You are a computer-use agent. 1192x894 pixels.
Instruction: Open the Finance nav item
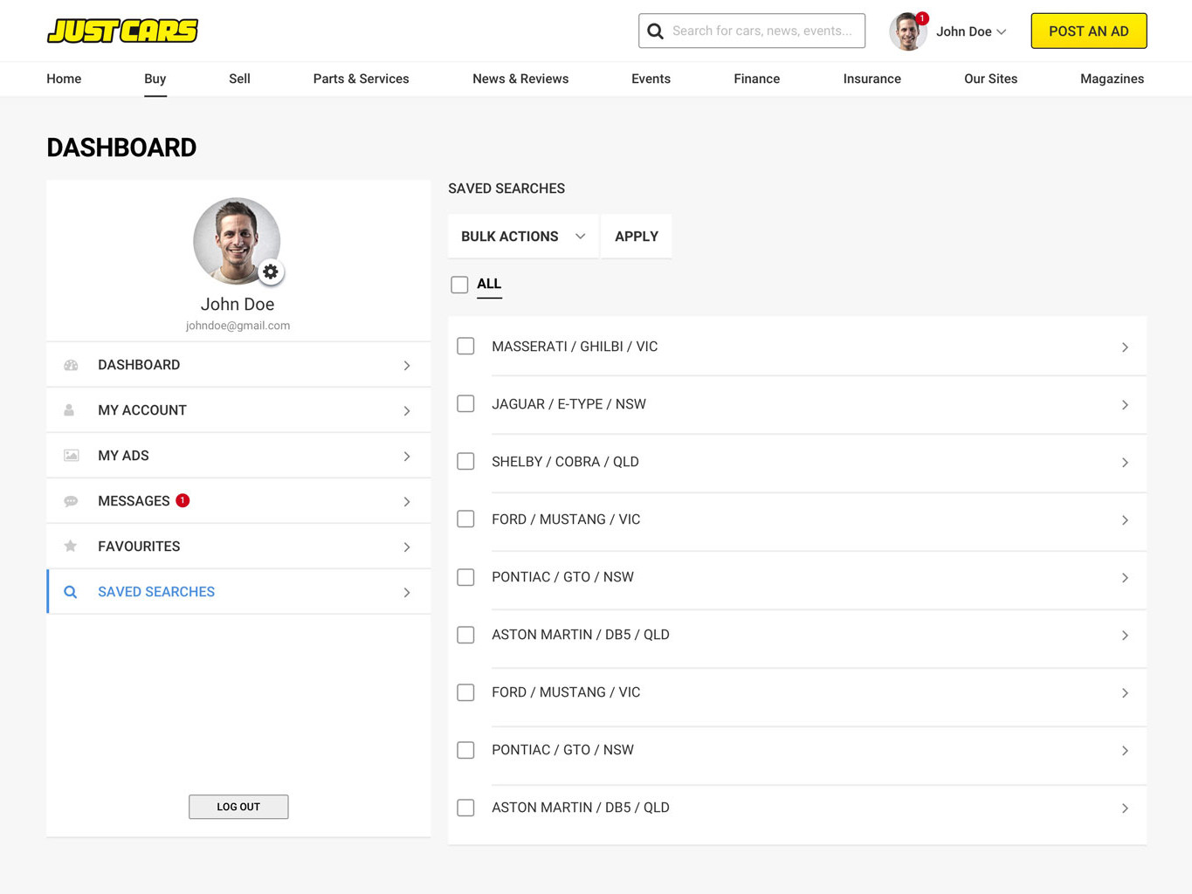(x=756, y=79)
